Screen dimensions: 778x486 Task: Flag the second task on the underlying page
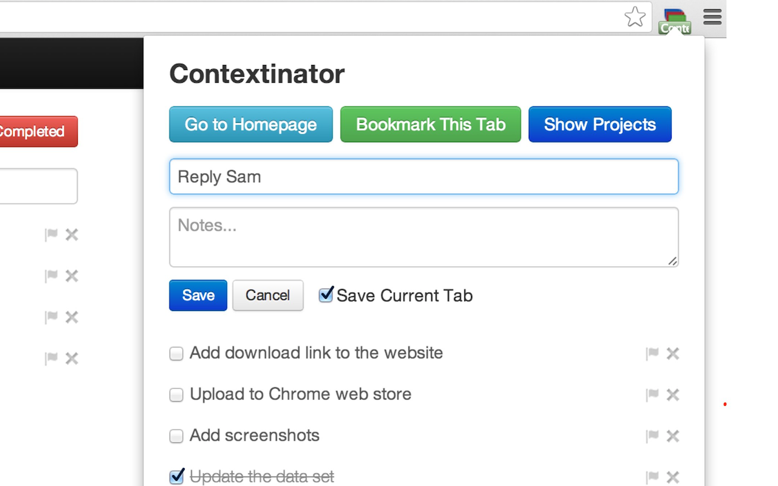coord(51,276)
